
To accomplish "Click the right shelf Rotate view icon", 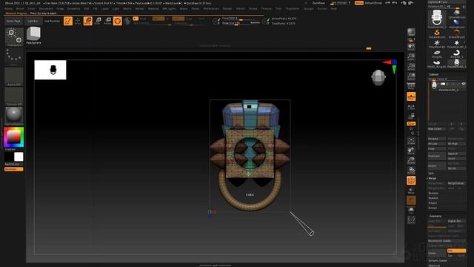I will pos(411,171).
